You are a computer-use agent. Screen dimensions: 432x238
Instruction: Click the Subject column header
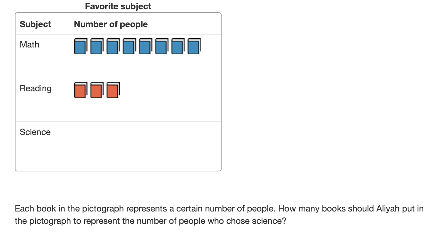35,24
